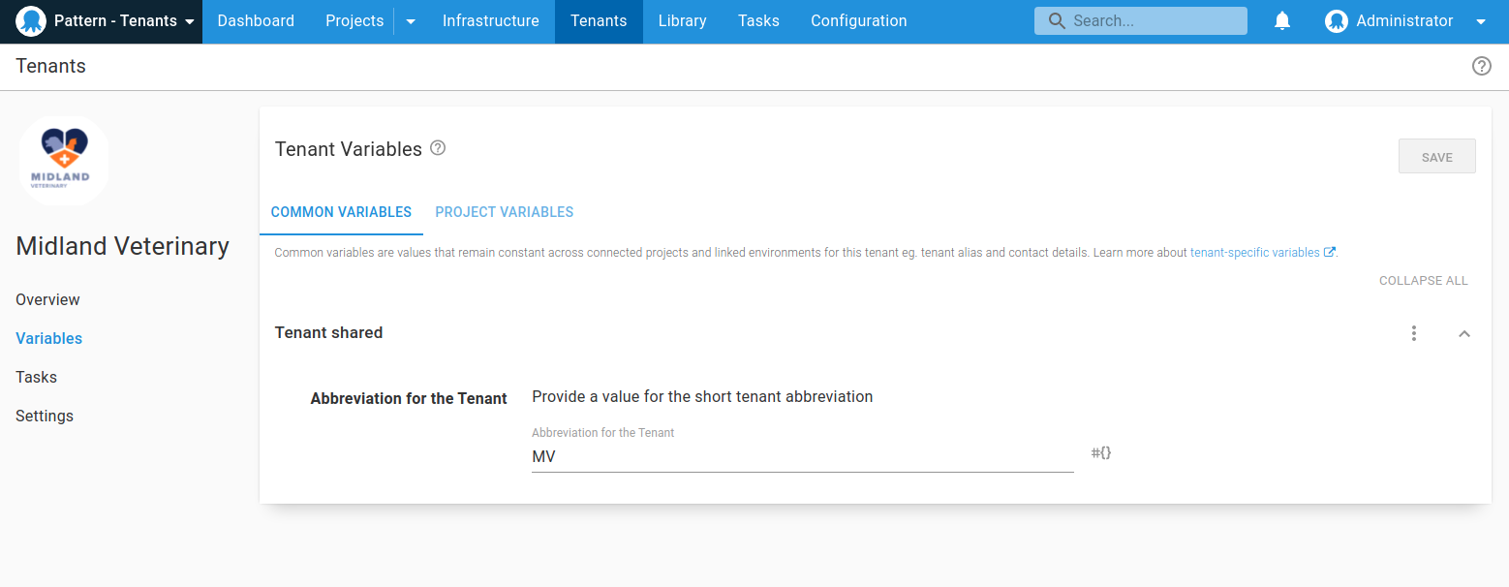Screen dimensions: 1509x587
Task: Open the Administrator account dropdown arrow
Action: tap(1480, 21)
